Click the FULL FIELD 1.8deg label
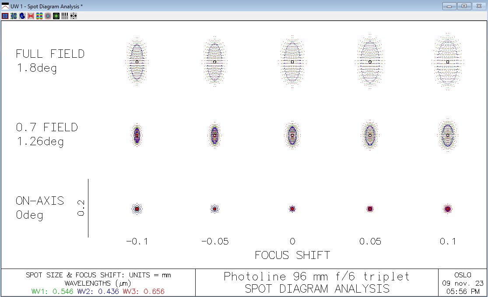Image resolution: width=488 pixels, height=297 pixels. coord(50,61)
